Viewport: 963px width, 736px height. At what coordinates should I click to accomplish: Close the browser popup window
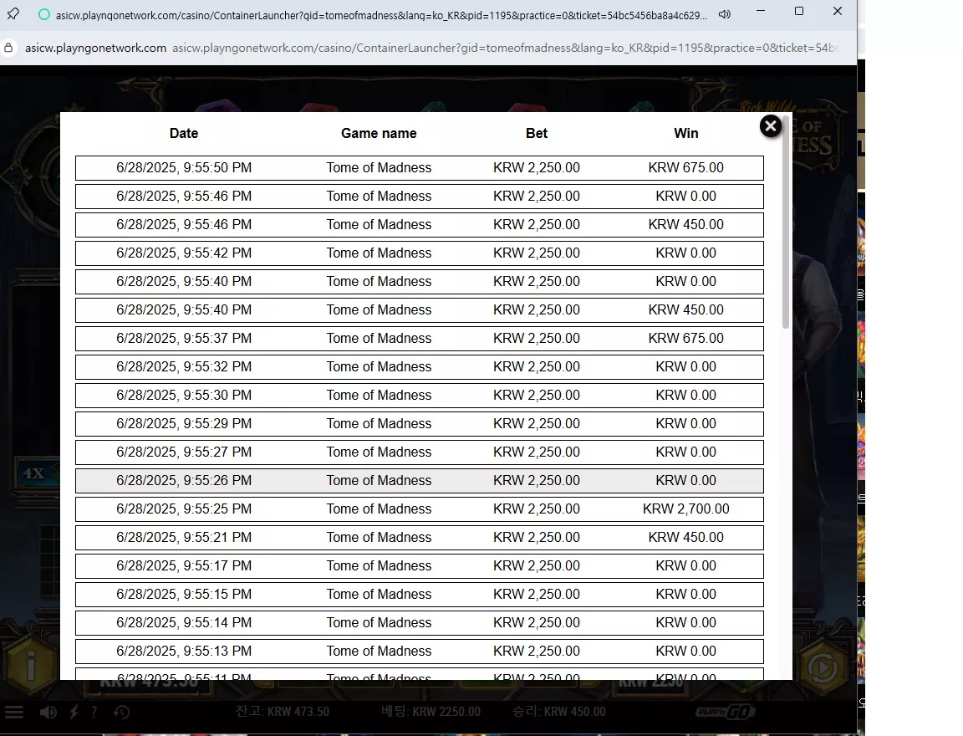click(x=837, y=11)
